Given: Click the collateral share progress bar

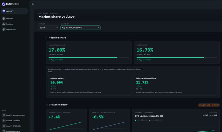Looking at the screenshot, I should 88,57.
